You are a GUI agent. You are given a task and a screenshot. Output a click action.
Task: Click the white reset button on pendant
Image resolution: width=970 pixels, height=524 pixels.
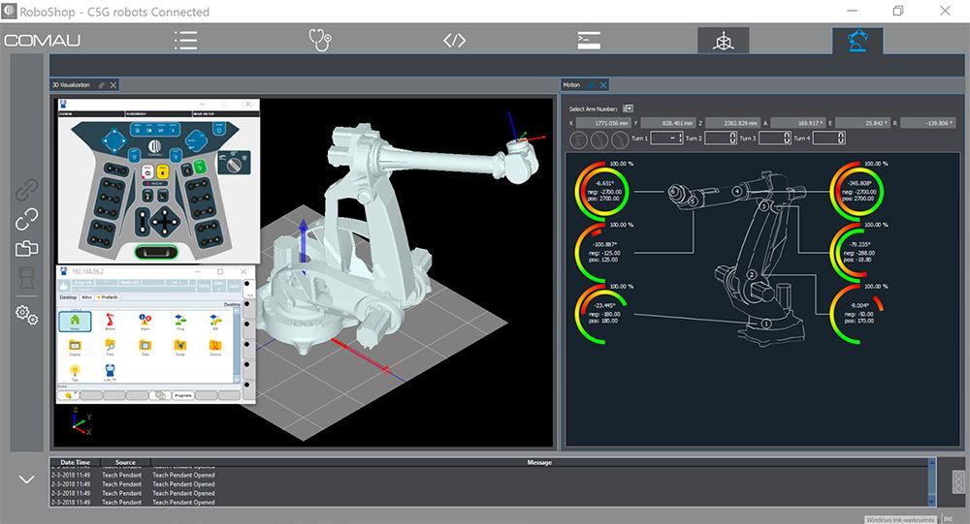[147, 171]
